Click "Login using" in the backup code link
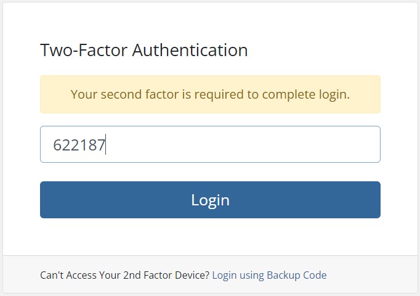 pyautogui.click(x=238, y=276)
